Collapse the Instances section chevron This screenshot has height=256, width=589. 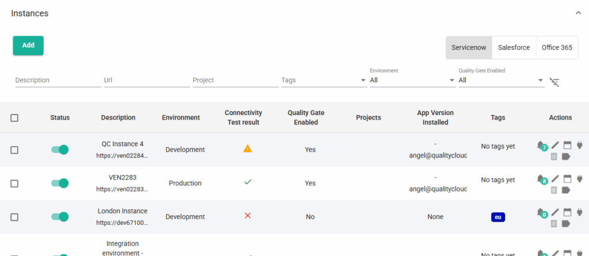578,13
